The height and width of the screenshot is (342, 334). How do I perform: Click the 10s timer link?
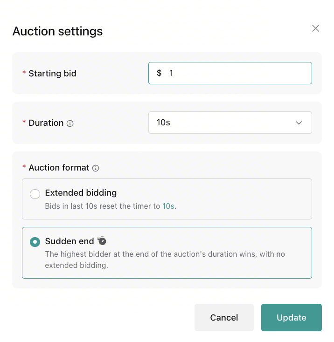tap(168, 206)
